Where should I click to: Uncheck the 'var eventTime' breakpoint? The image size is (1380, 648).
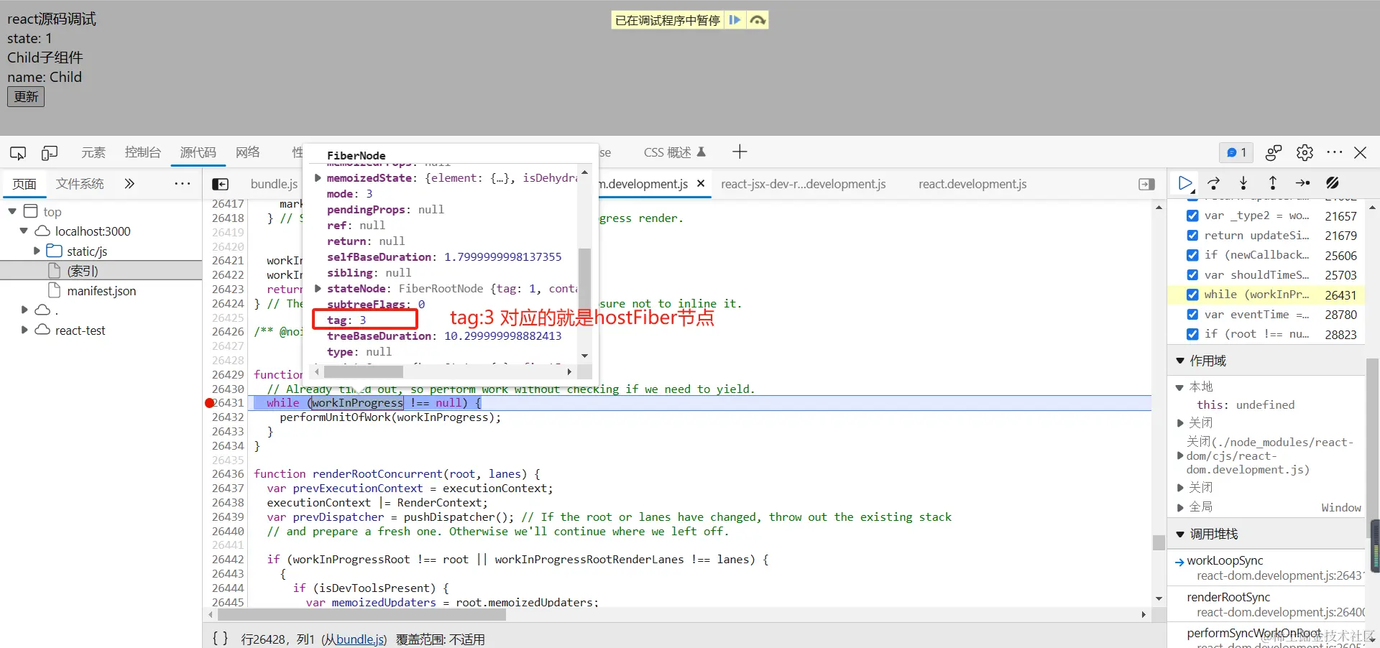pyautogui.click(x=1192, y=314)
